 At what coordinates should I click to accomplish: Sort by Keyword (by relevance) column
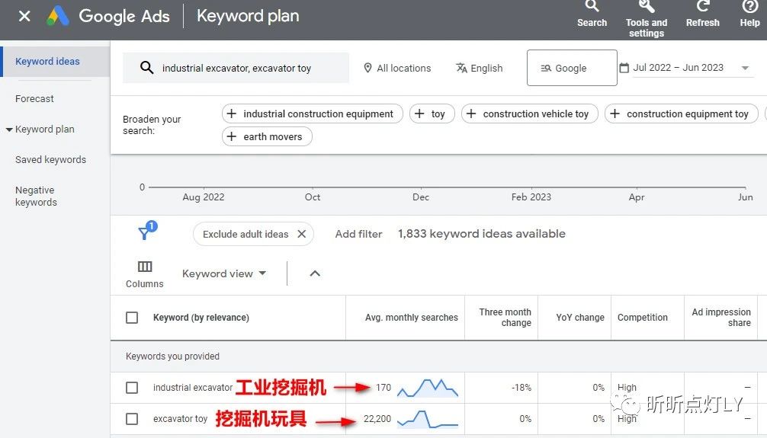point(201,318)
